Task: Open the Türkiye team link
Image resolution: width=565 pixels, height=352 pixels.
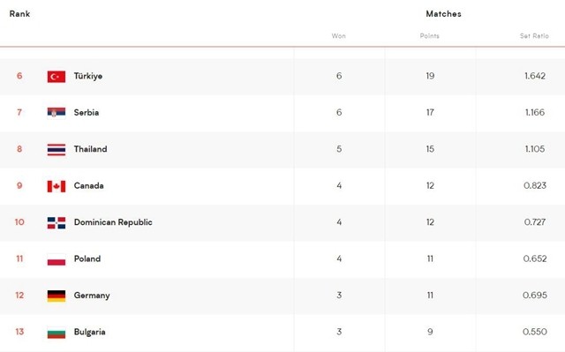Action: pyautogui.click(x=88, y=76)
